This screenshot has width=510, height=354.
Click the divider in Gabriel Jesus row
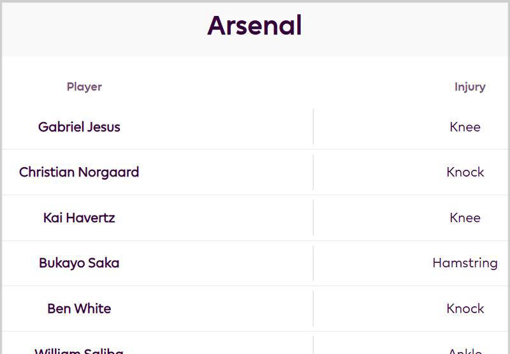click(x=313, y=127)
